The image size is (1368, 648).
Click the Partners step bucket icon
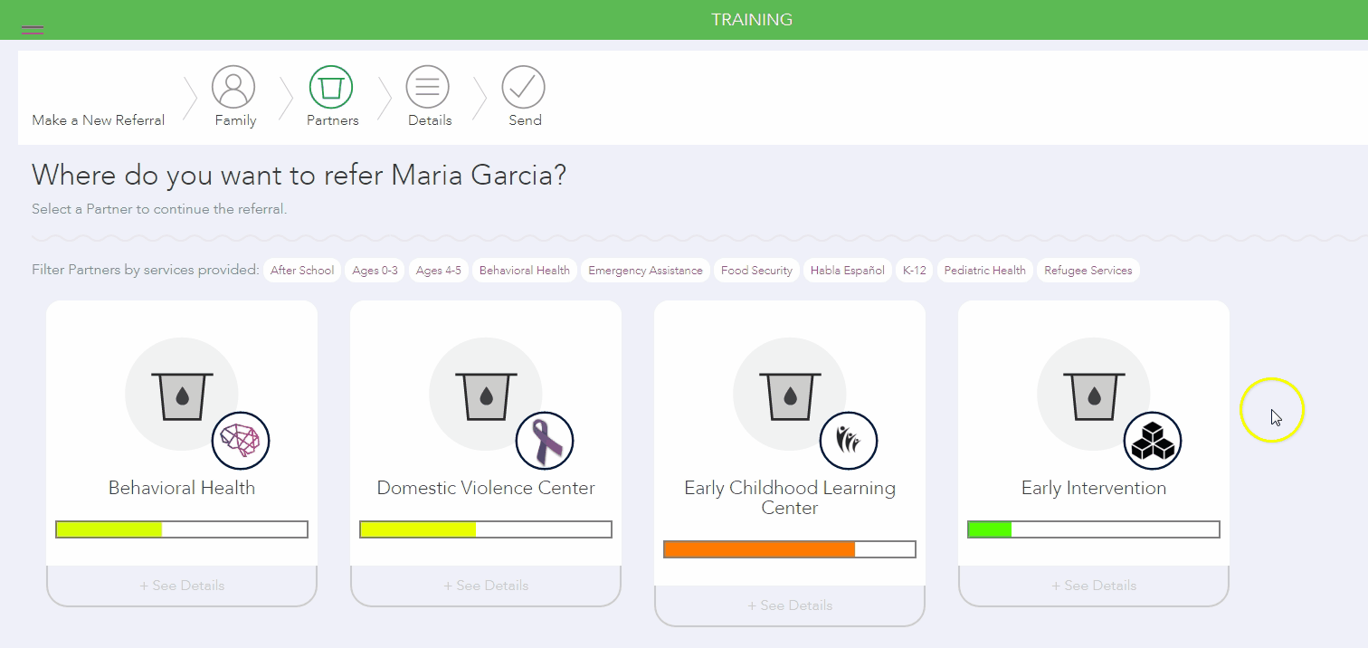(331, 87)
